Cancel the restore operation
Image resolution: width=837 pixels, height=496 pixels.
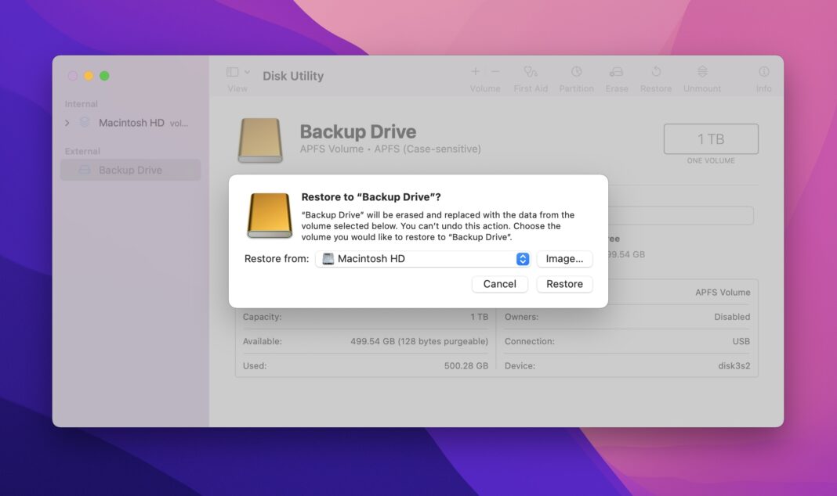(x=499, y=283)
